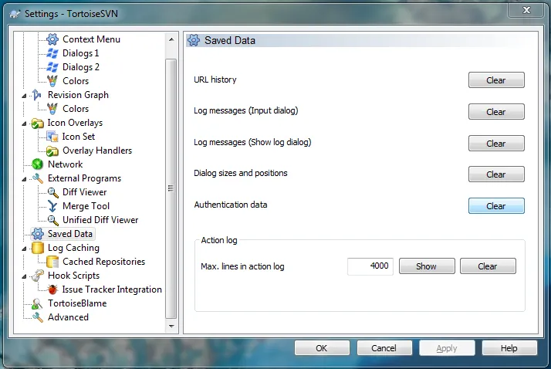Collapse the Revision Graph tree node
The height and width of the screenshot is (369, 551).
(x=24, y=96)
